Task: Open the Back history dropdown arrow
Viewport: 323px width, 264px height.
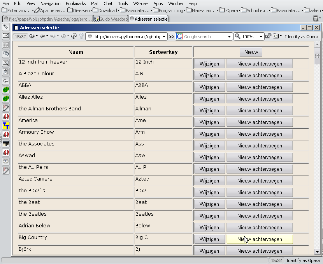Action: point(47,36)
